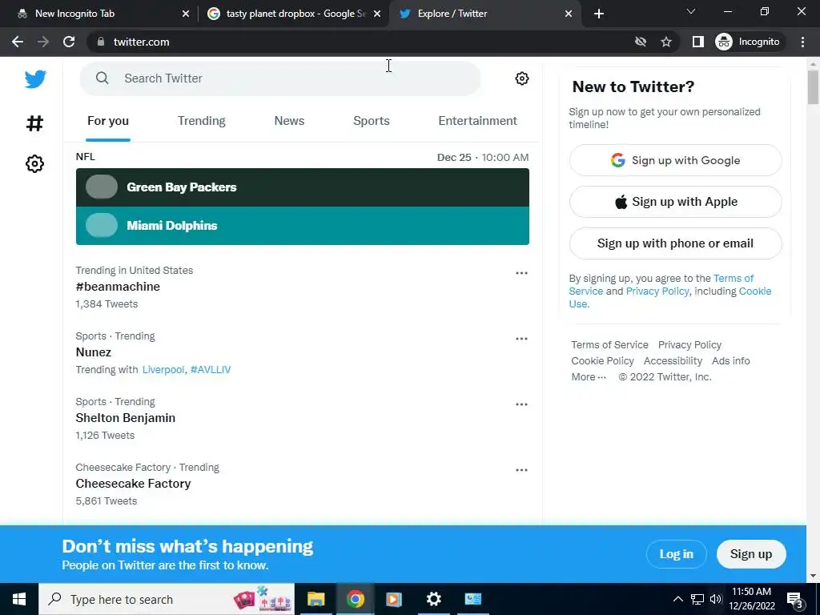
Task: Open the footer Terms of Service link
Action: 609,345
